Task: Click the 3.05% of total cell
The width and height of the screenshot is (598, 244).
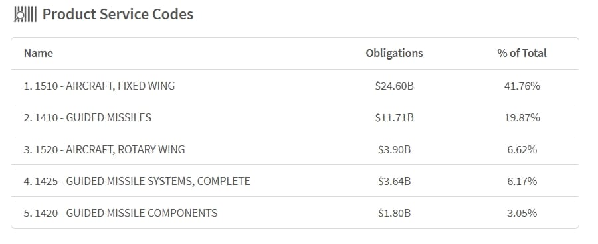Action: (522, 213)
